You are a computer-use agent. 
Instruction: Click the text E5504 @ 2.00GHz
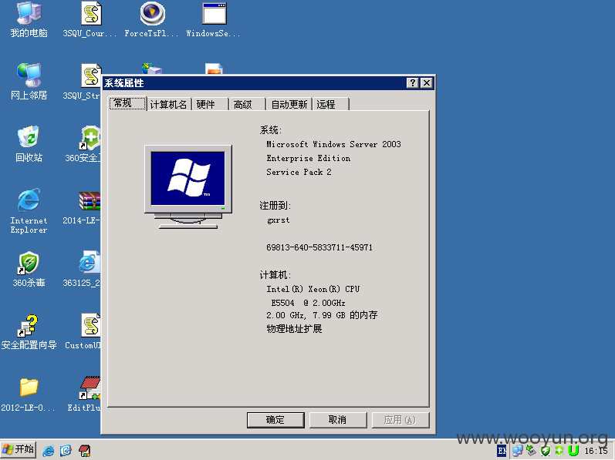tap(309, 303)
